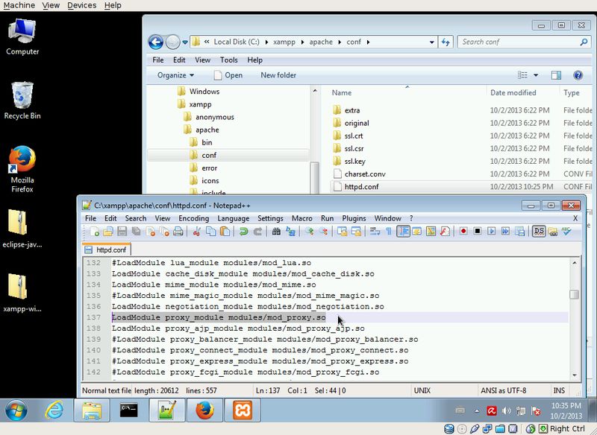Screen dimensions: 597x435
Task: Click the Date modified column header
Action: point(513,93)
